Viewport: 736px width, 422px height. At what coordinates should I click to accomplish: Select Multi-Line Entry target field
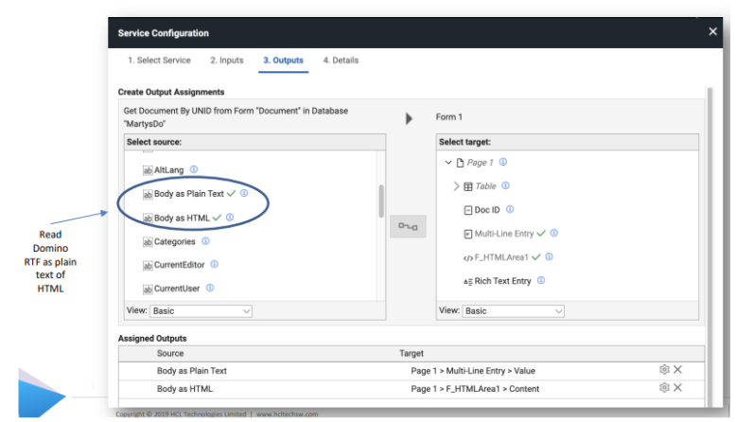tap(503, 234)
